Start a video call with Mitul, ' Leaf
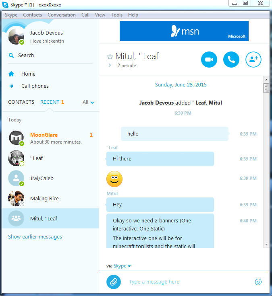272x296 pixels. click(209, 60)
